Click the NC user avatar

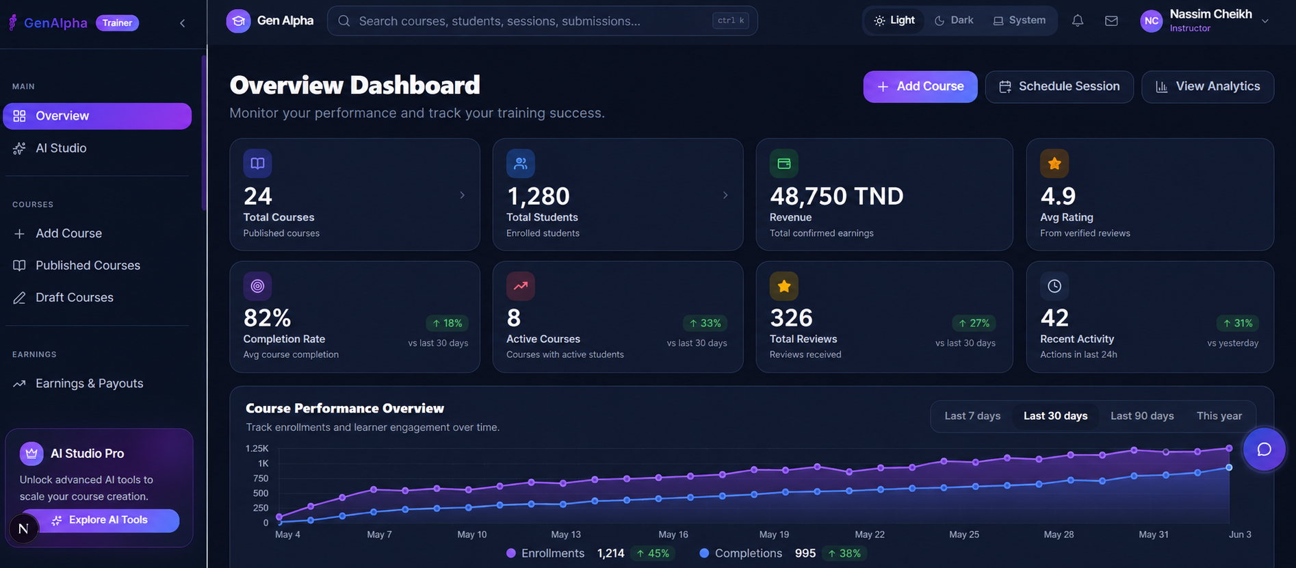point(1152,21)
